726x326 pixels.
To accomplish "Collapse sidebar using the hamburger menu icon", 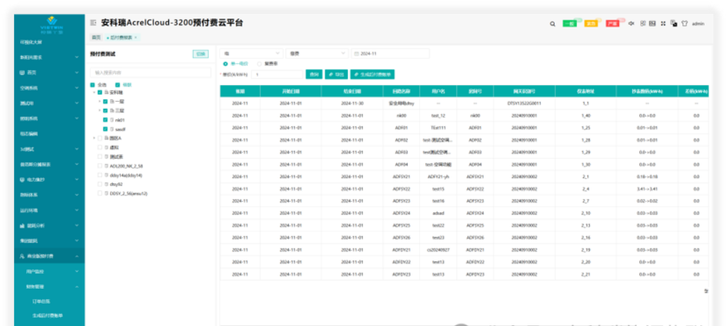I will coord(94,23).
